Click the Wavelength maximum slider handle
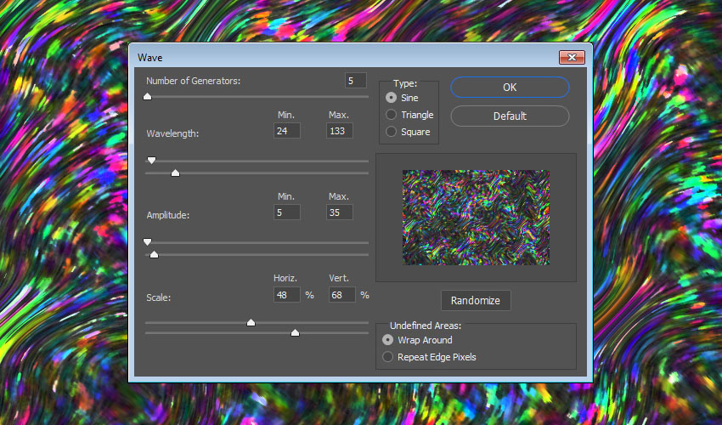This screenshot has height=425, width=722. click(175, 173)
